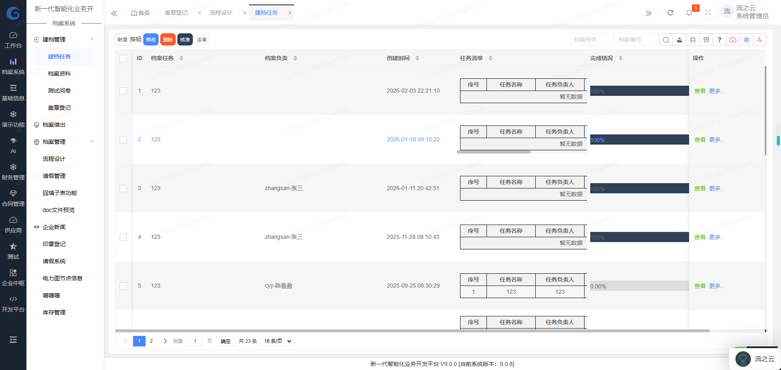The height and width of the screenshot is (370, 781).
Task: Click the refresh page icon
Action: pos(670,13)
